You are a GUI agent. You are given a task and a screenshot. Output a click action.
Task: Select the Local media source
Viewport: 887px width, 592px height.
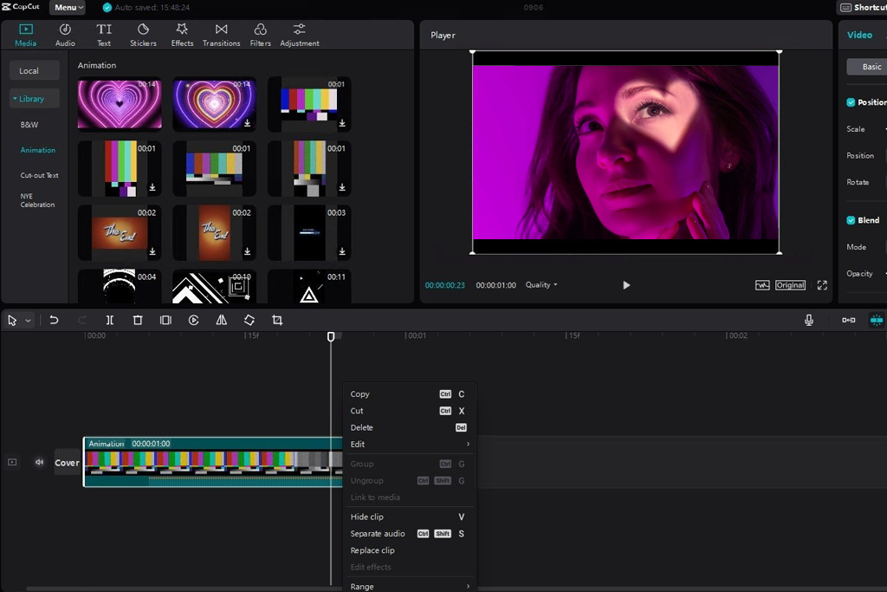[x=35, y=71]
